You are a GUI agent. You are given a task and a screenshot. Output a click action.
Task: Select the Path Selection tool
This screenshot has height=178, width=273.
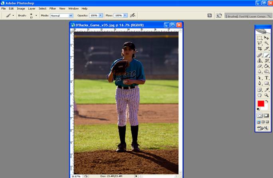259,78
